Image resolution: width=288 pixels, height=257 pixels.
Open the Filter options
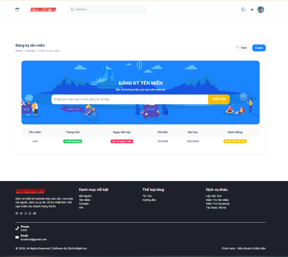[241, 48]
